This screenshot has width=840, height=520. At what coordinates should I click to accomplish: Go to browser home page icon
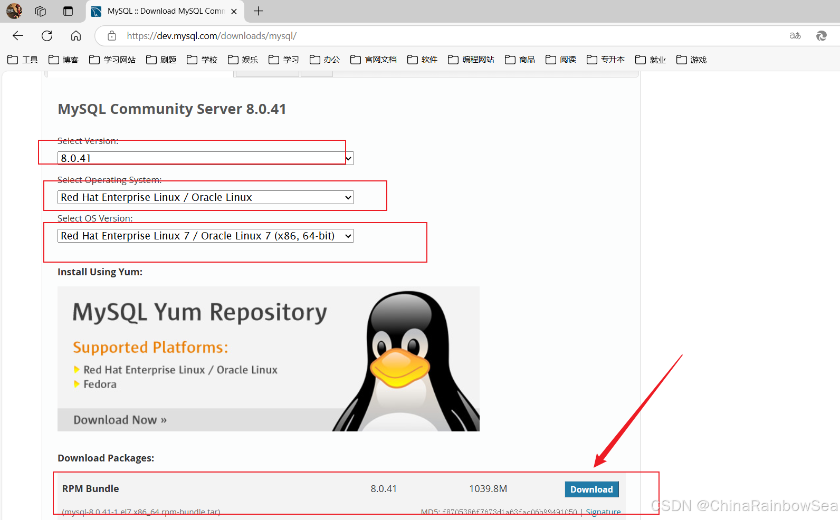pyautogui.click(x=76, y=36)
